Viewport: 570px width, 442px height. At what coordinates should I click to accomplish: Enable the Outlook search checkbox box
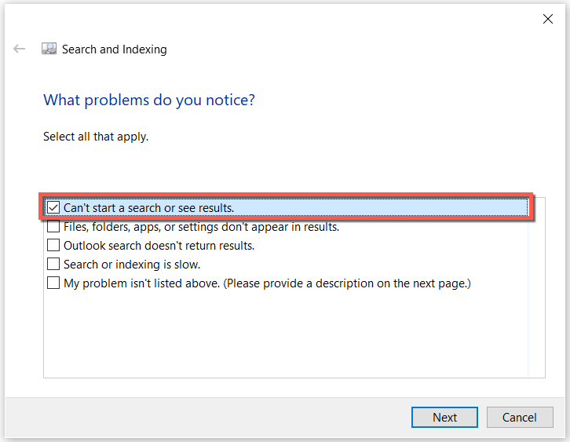(x=53, y=246)
